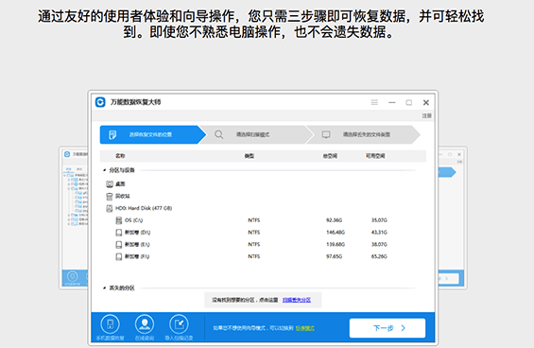
Task: Open the phone data recovery icon
Action: [110, 324]
